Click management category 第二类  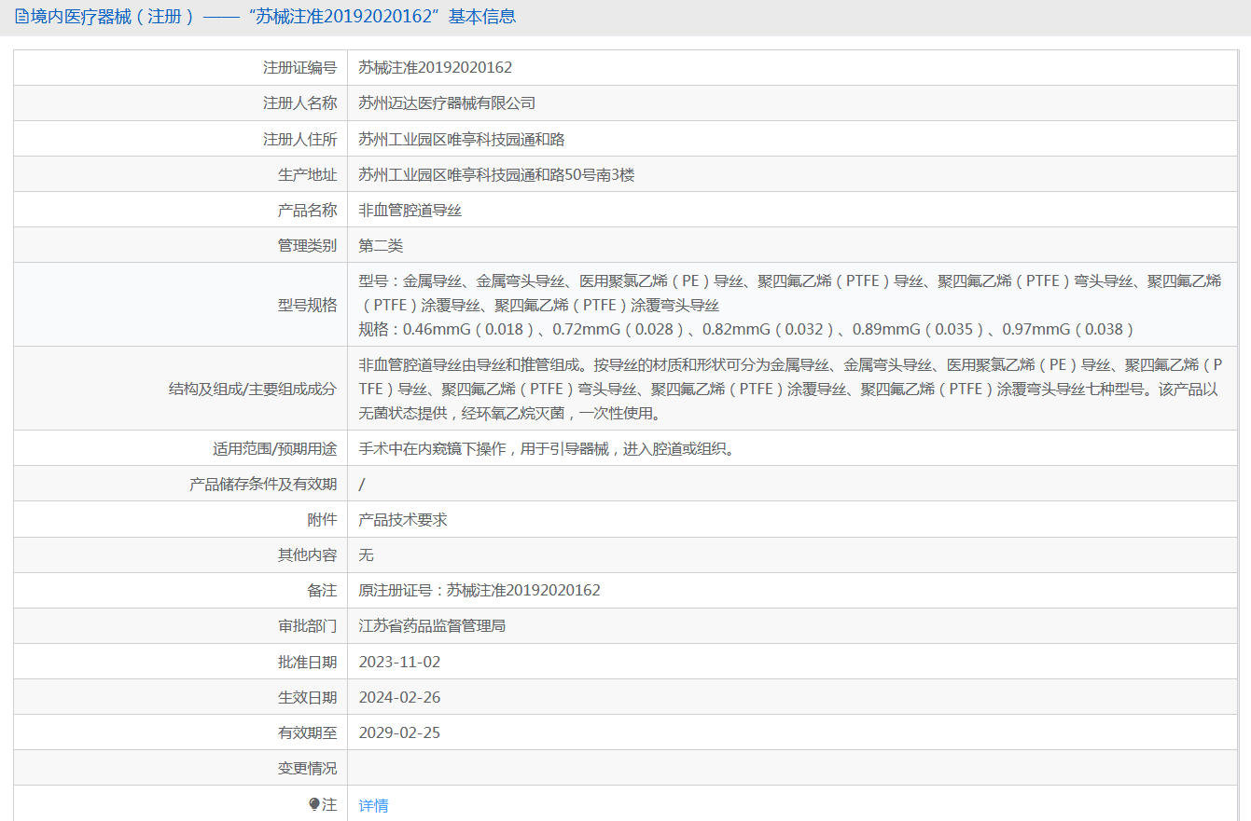pyautogui.click(x=381, y=245)
